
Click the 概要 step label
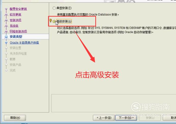pos(12,59)
